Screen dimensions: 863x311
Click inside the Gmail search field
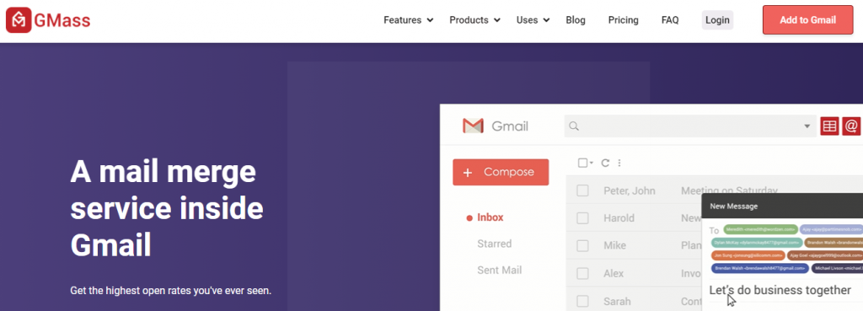click(690, 126)
